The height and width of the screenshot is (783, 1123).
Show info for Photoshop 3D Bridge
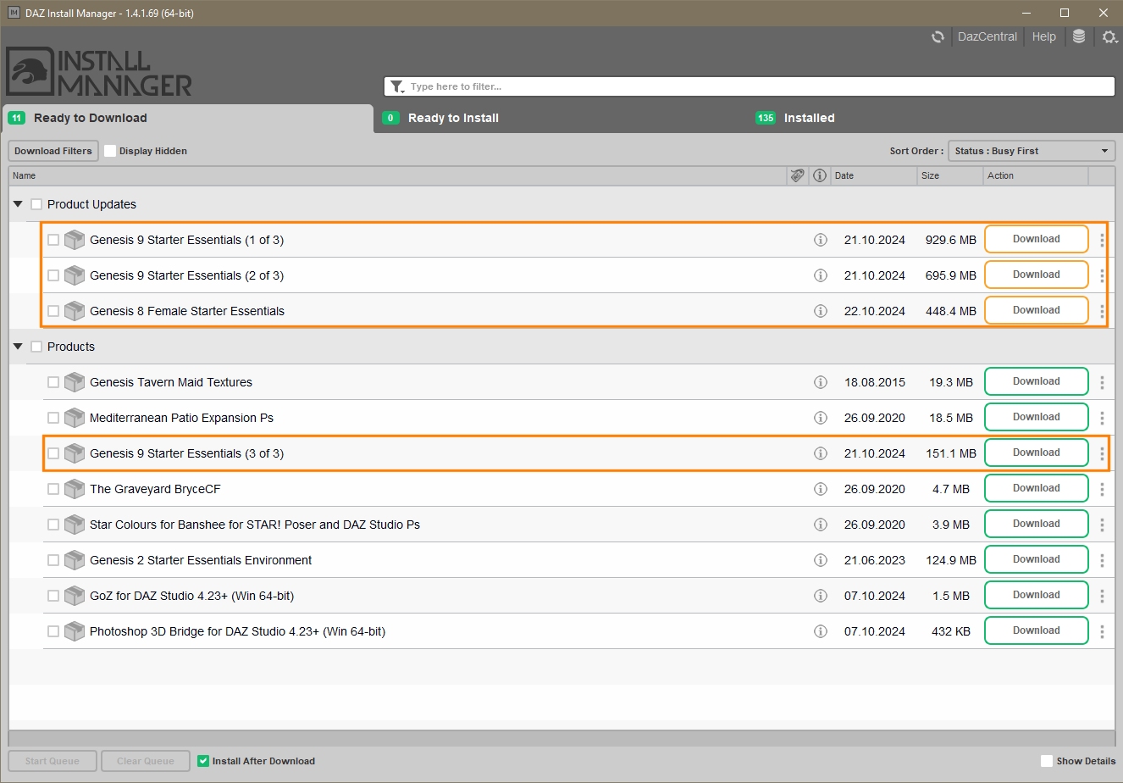coord(820,631)
